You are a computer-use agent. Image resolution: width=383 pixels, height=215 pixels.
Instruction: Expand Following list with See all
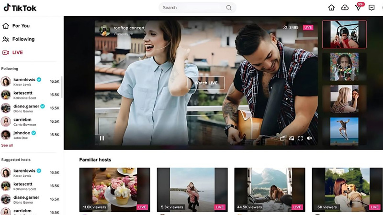click(x=7, y=145)
